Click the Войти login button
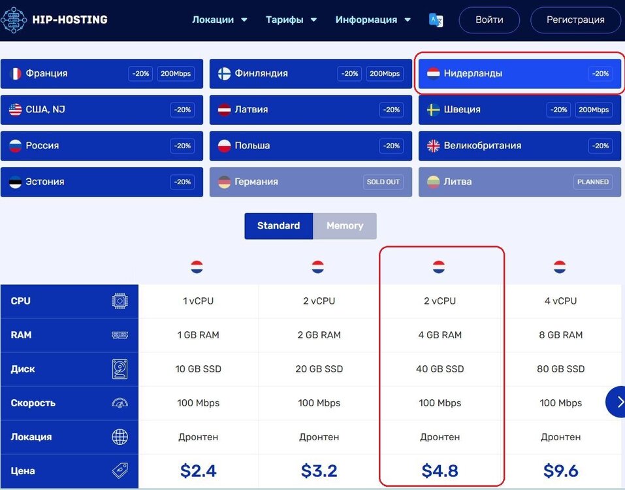Image resolution: width=625 pixels, height=490 pixels. (489, 20)
